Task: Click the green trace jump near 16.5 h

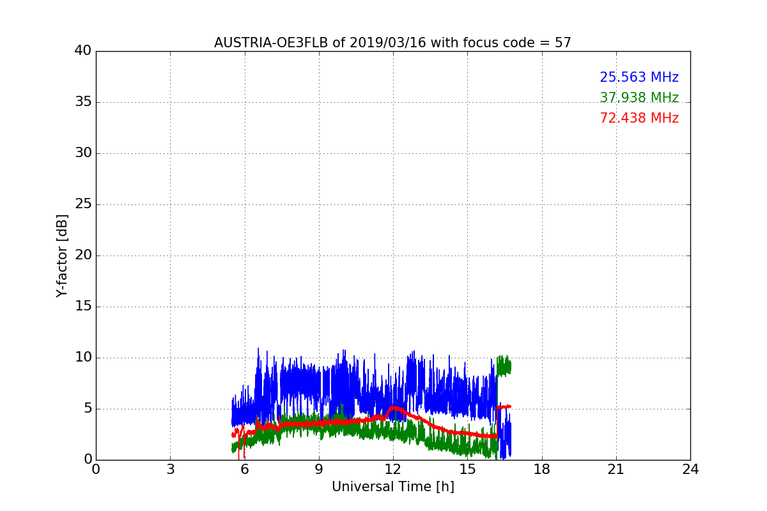Action: tap(504, 367)
